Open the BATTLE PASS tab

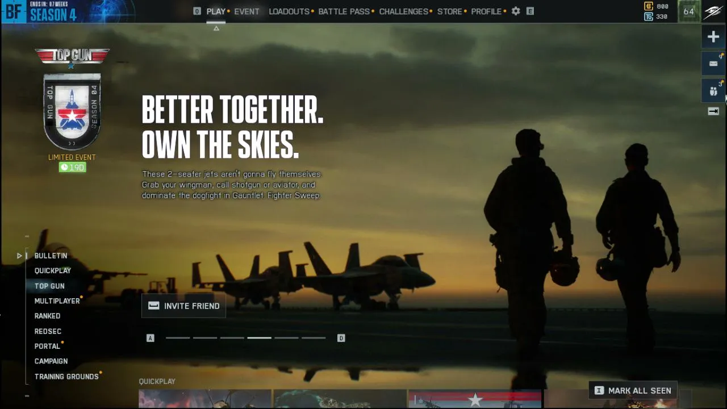[344, 11]
